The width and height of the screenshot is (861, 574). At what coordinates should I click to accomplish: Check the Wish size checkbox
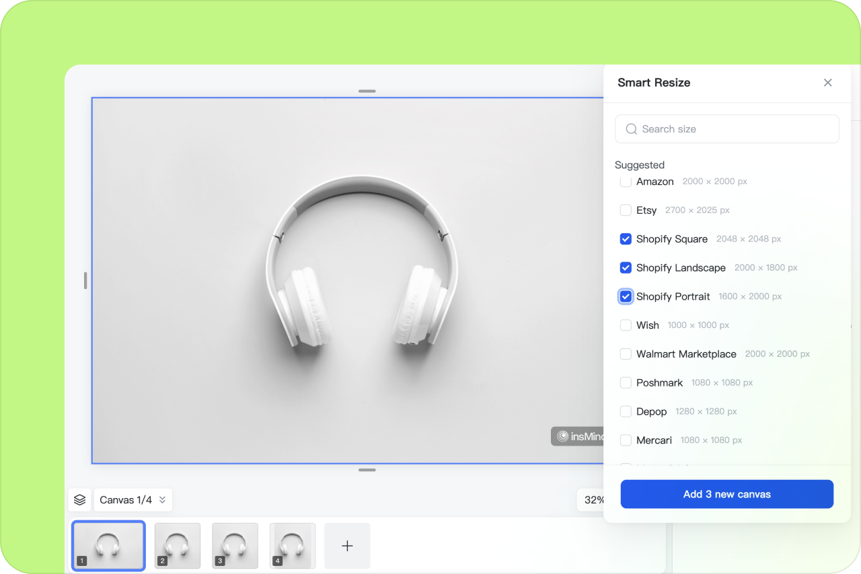(x=626, y=325)
